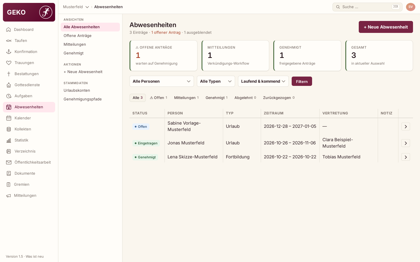This screenshot has height=262, width=420.
Task: Click the Filtern button
Action: pos(302,81)
